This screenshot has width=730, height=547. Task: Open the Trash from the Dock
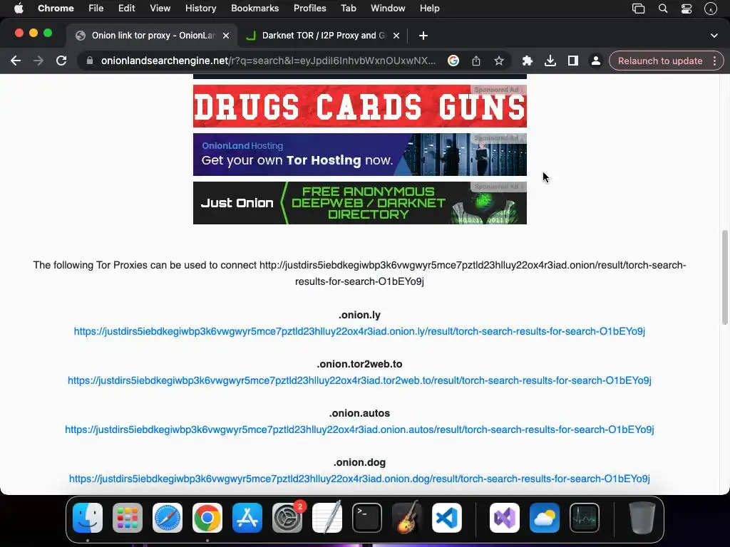642,518
